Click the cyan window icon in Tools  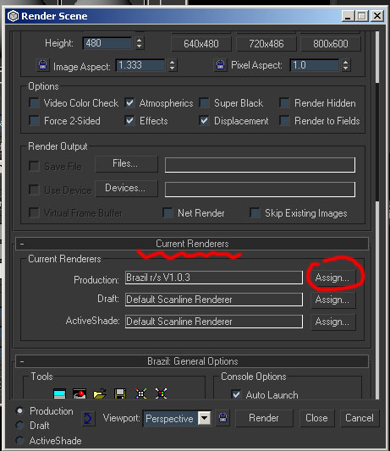(59, 393)
